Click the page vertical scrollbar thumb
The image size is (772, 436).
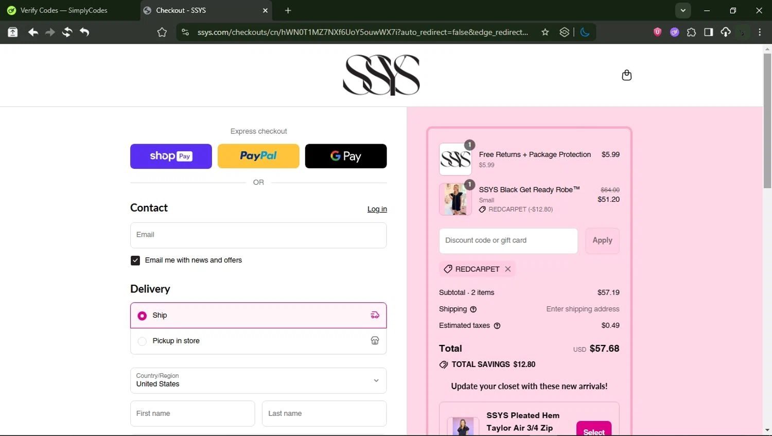pos(767,121)
